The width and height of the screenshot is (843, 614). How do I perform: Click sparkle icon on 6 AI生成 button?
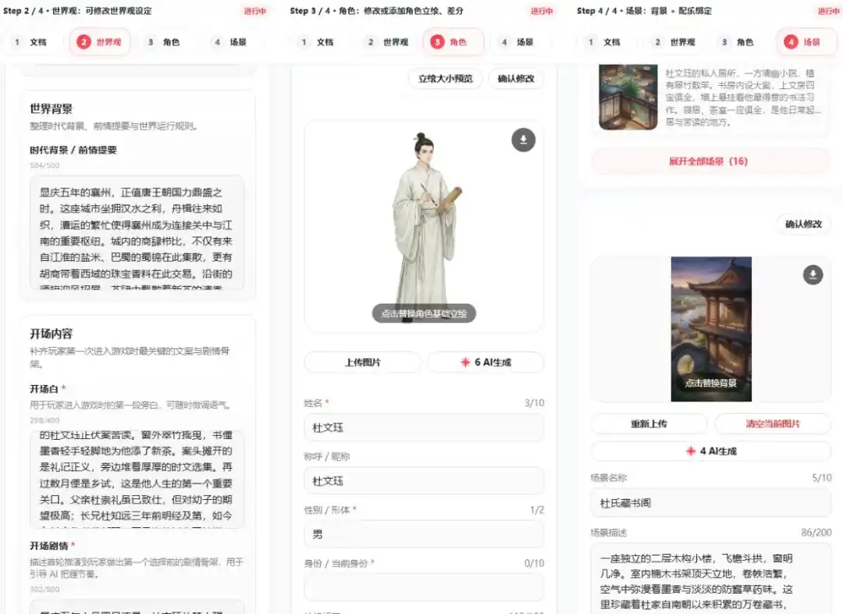(465, 362)
